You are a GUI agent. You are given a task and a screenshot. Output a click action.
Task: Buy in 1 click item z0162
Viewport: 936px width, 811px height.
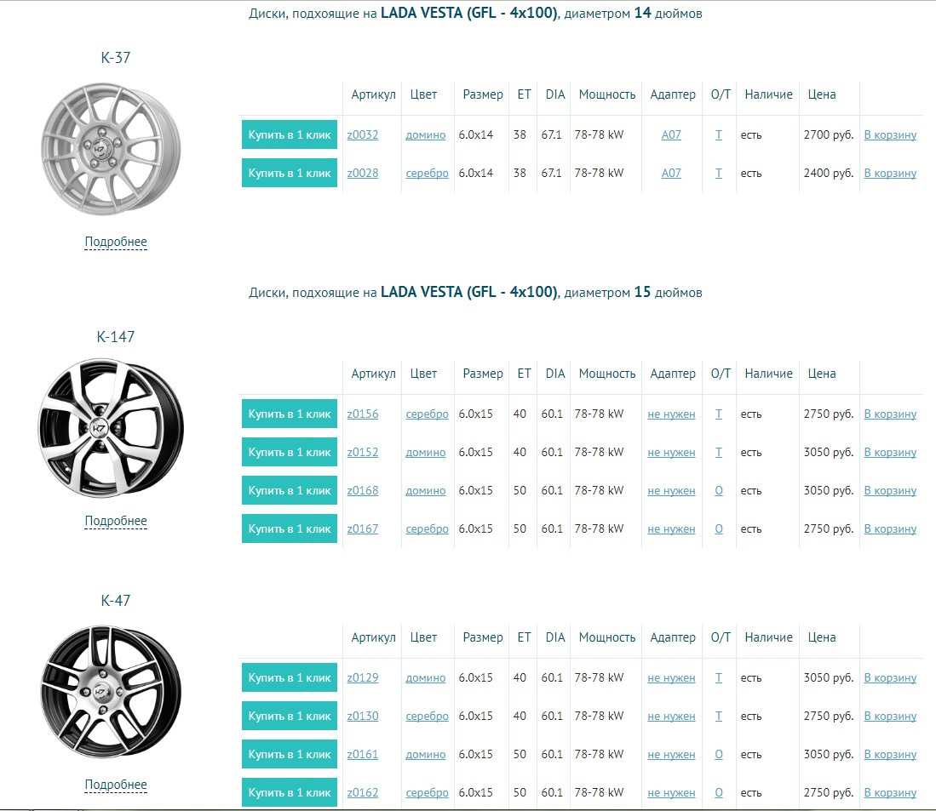pos(290,792)
